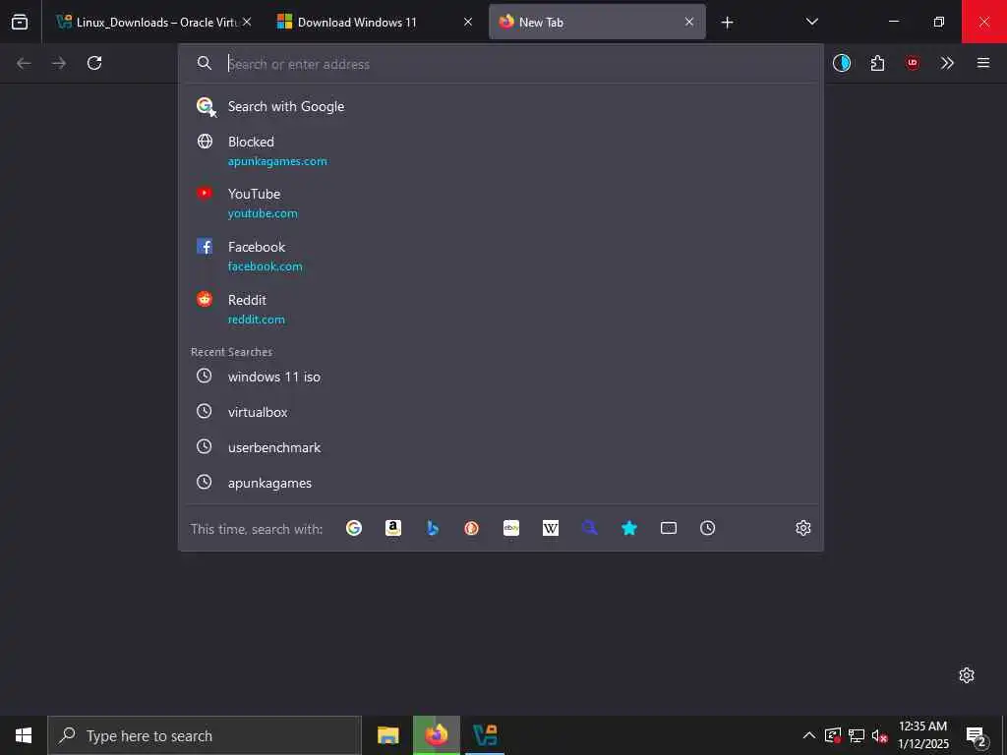This screenshot has width=1007, height=755.
Task: Search open tabs with the tab icon
Action: tap(669, 528)
